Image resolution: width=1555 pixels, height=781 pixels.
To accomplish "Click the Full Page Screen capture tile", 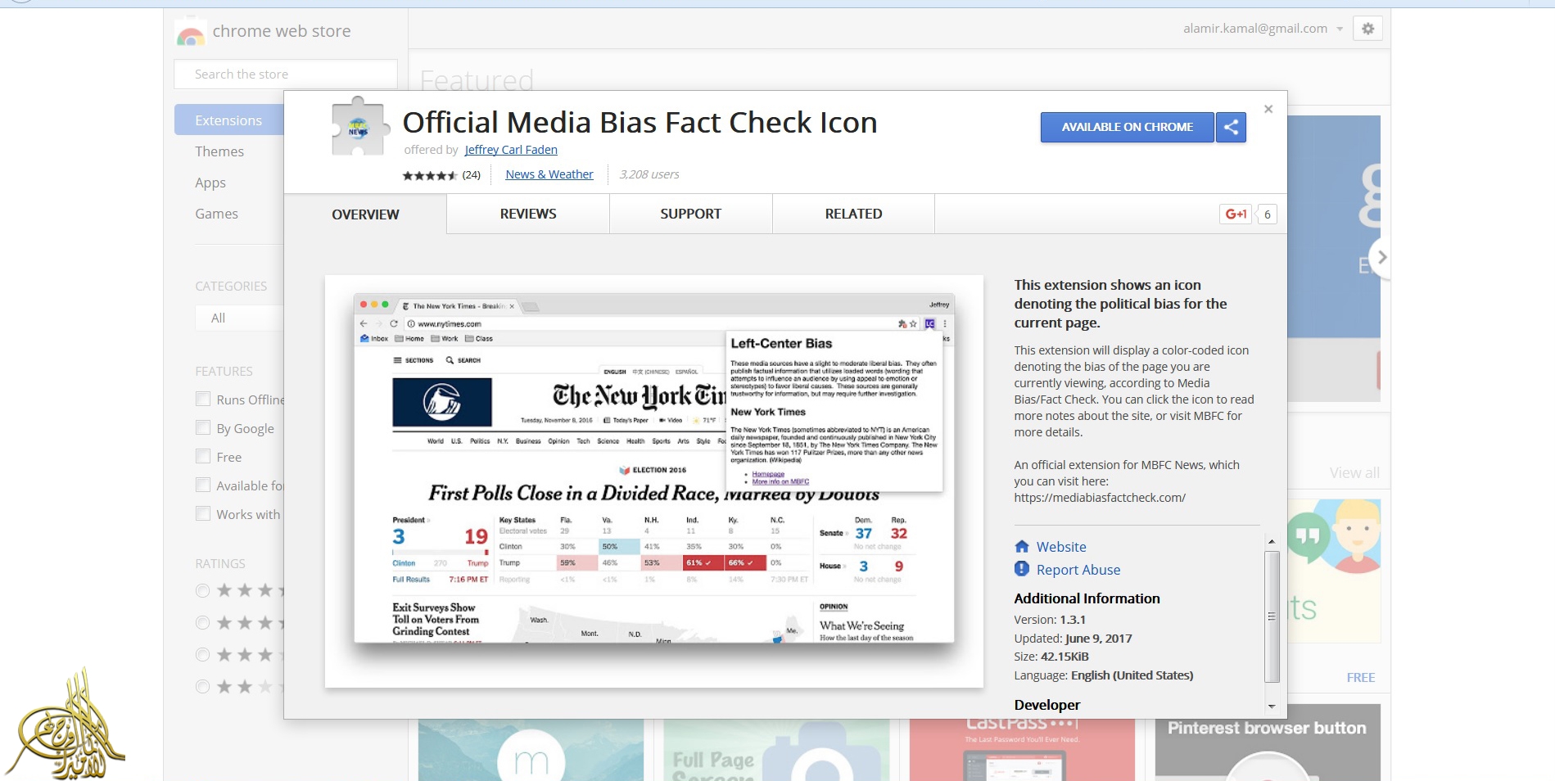I will [776, 750].
